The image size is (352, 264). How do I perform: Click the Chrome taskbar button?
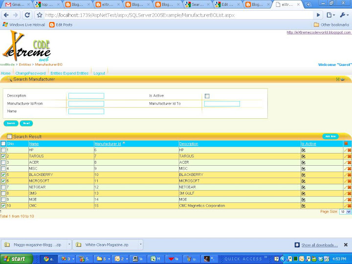coord(48,259)
